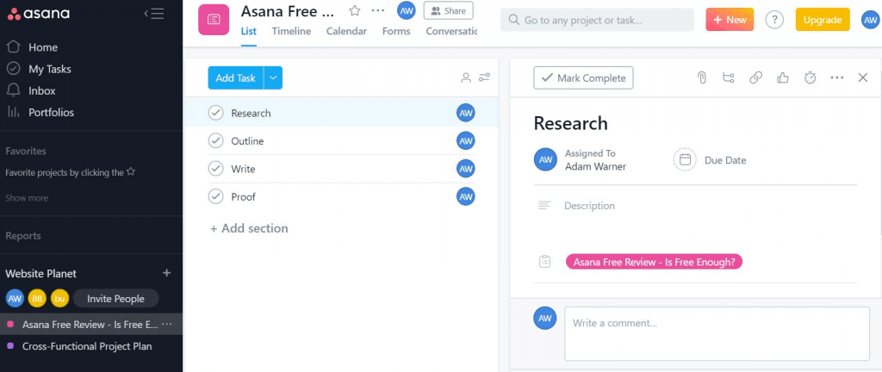Open the task pane three-dot menu
Image resolution: width=882 pixels, height=372 pixels.
pyautogui.click(x=837, y=77)
